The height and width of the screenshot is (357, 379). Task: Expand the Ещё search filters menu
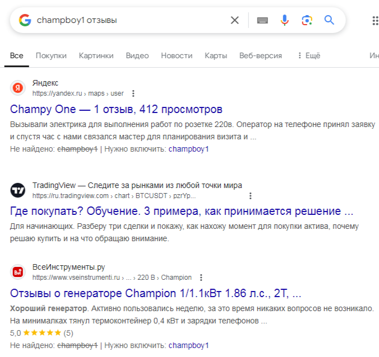308,55
